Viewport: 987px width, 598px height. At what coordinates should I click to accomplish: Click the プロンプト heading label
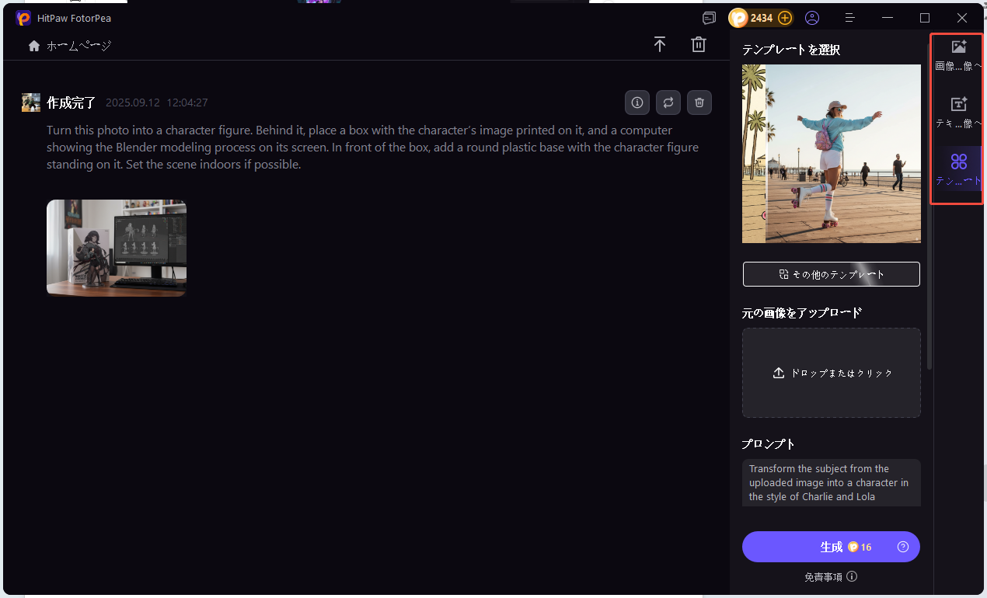point(769,443)
